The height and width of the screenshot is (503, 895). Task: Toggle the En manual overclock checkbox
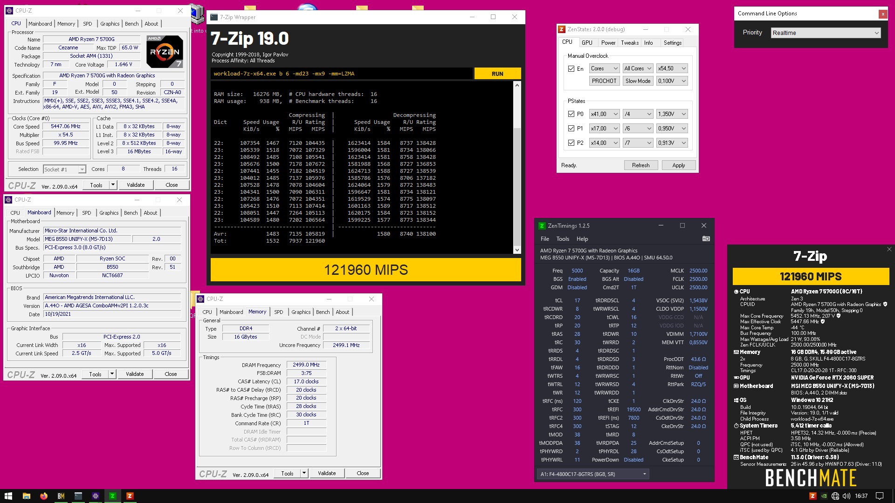coord(571,68)
